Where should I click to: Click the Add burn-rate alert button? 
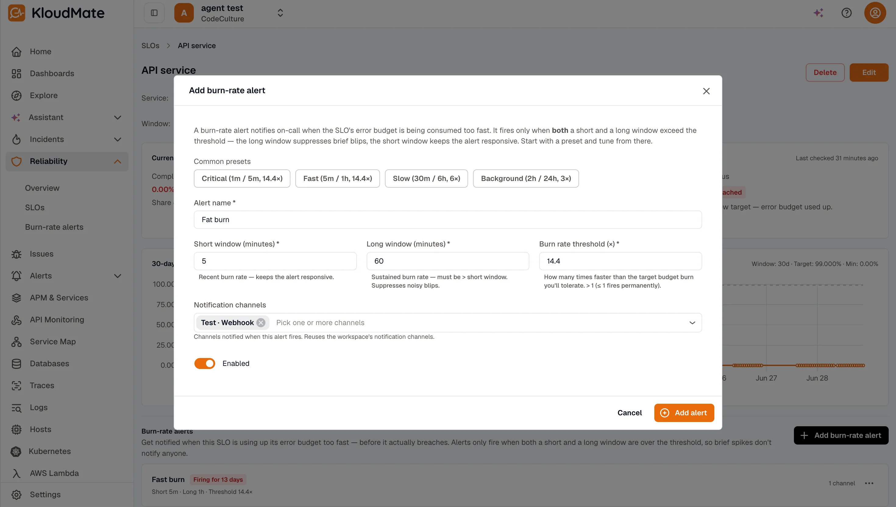pos(841,435)
